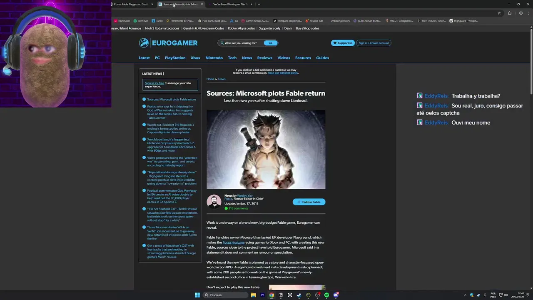This screenshot has width=533, height=300.
Task: Open the Xenoblade fans headline in Latest News
Action: pos(171,145)
